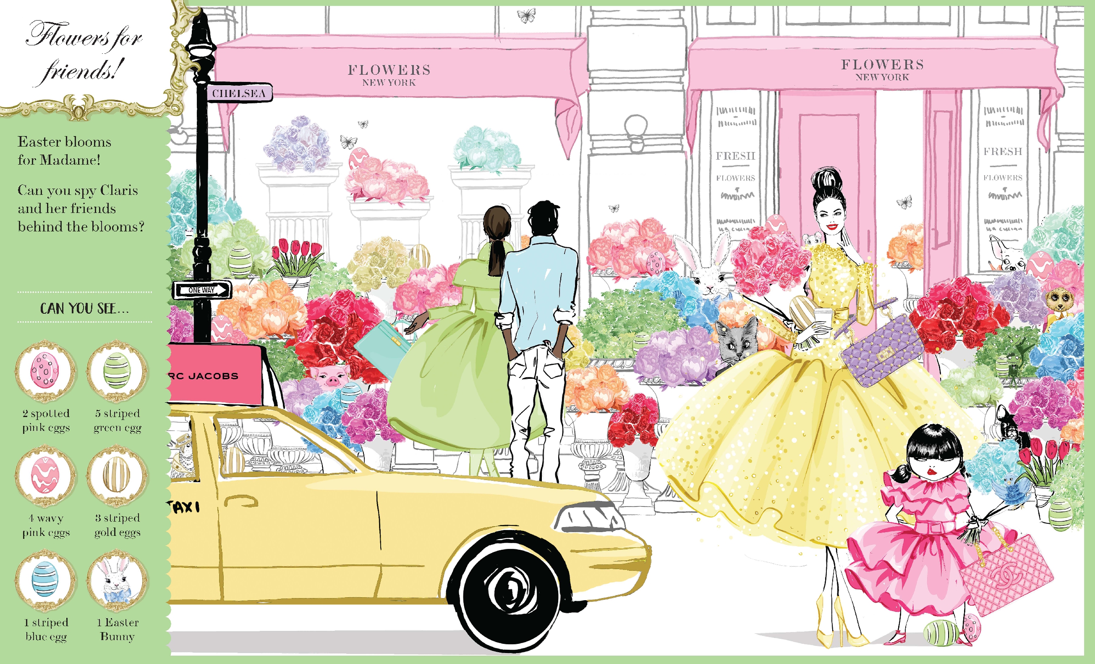Click the left FLOWERS NEW YORK awning text
Image resolution: width=1095 pixels, height=664 pixels.
coord(389,75)
